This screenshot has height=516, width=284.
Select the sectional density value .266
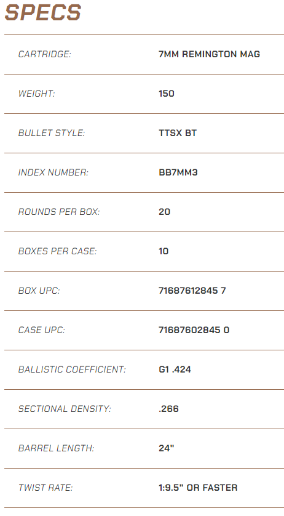pyautogui.click(x=168, y=409)
